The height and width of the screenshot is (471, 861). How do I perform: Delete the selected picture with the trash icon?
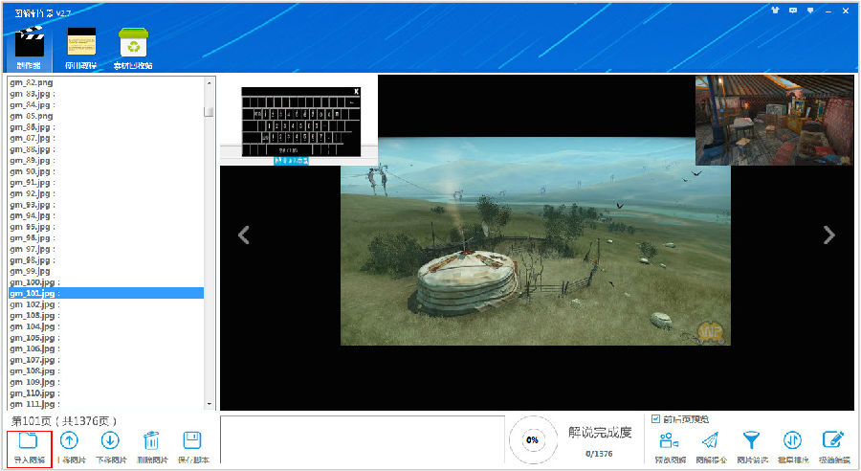[151, 440]
